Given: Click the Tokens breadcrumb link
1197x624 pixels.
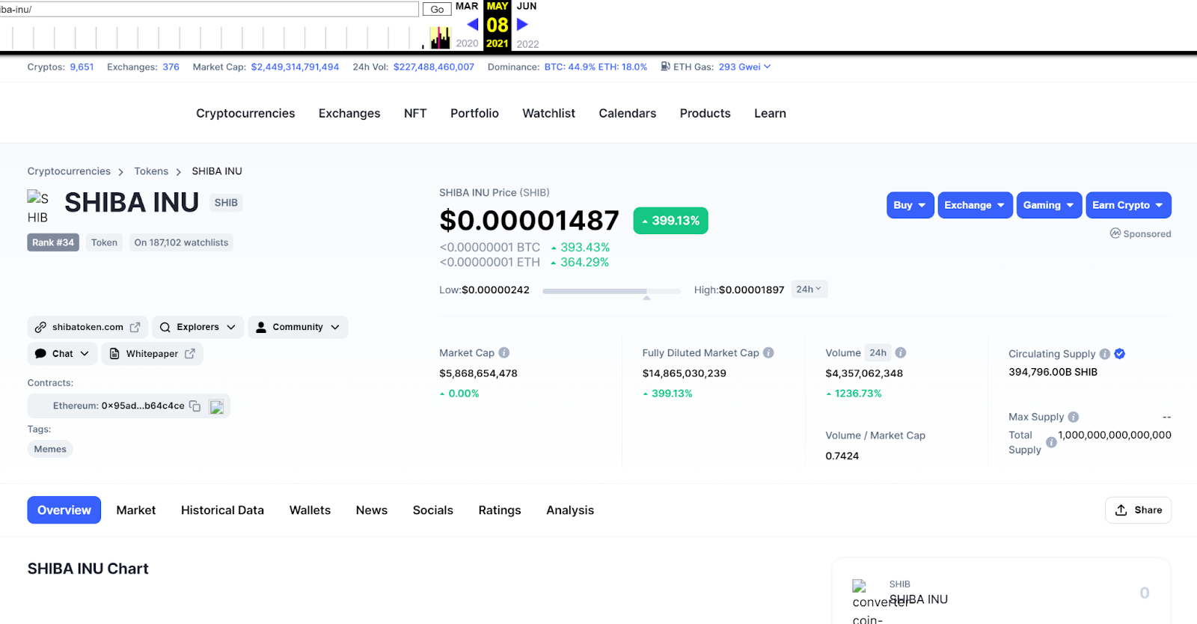Looking at the screenshot, I should pos(151,171).
